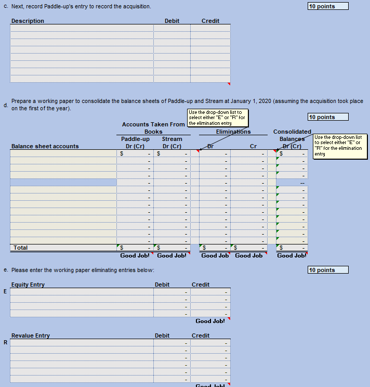Select the first Credit cell of the Revalue Entry

[210, 343]
